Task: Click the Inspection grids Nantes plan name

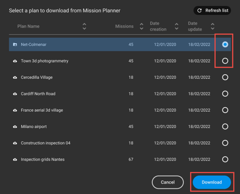Action: [x=43, y=159]
